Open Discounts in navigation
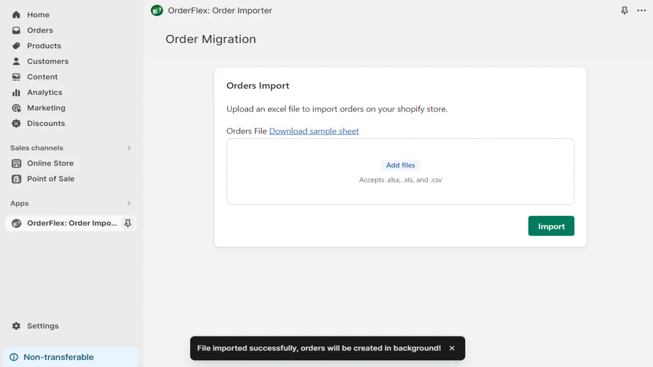653x367 pixels. click(x=46, y=124)
